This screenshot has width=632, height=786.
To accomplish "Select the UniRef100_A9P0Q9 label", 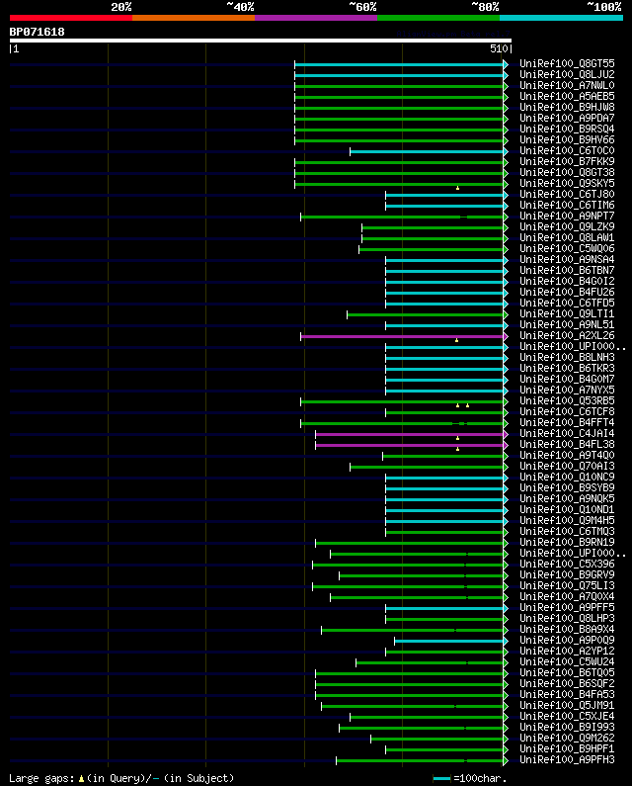I will [567, 640].
